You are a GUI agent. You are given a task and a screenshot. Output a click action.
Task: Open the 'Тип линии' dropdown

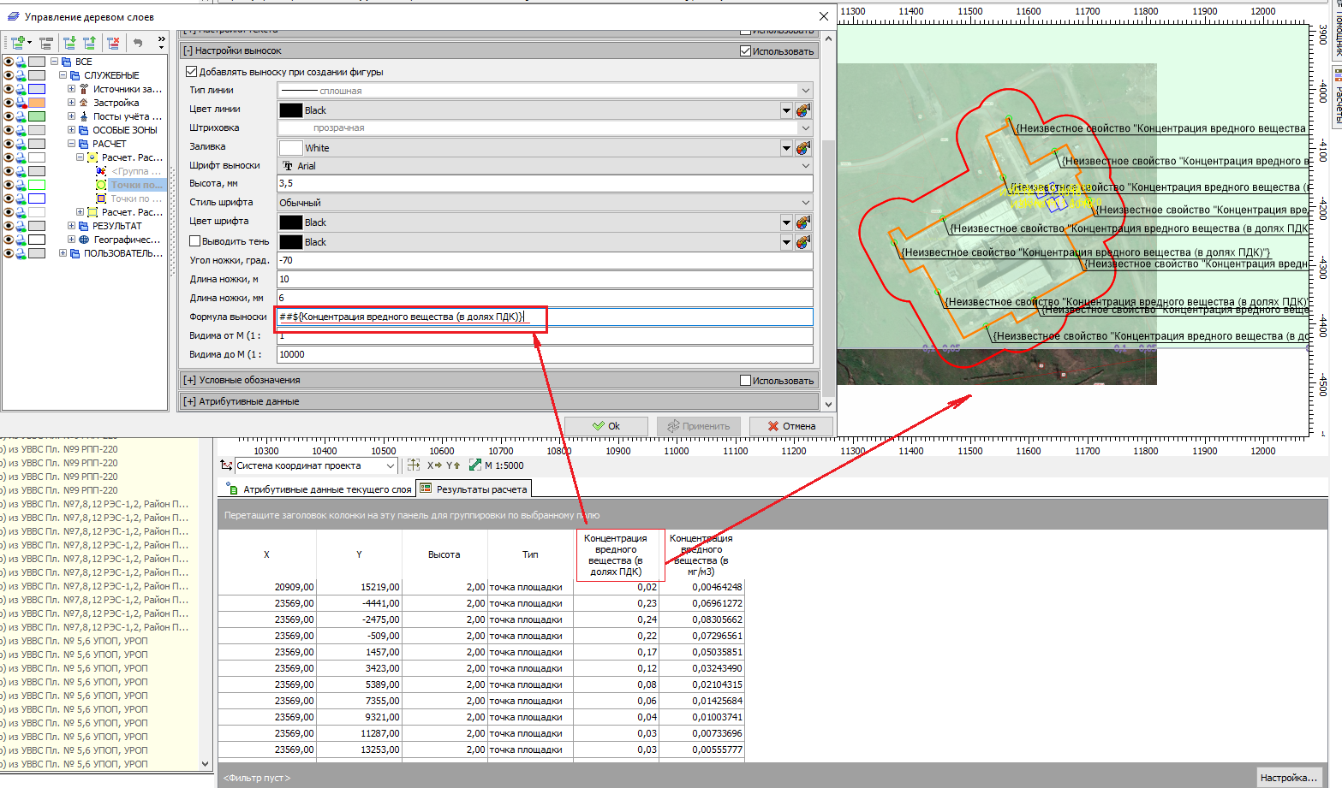(x=805, y=91)
